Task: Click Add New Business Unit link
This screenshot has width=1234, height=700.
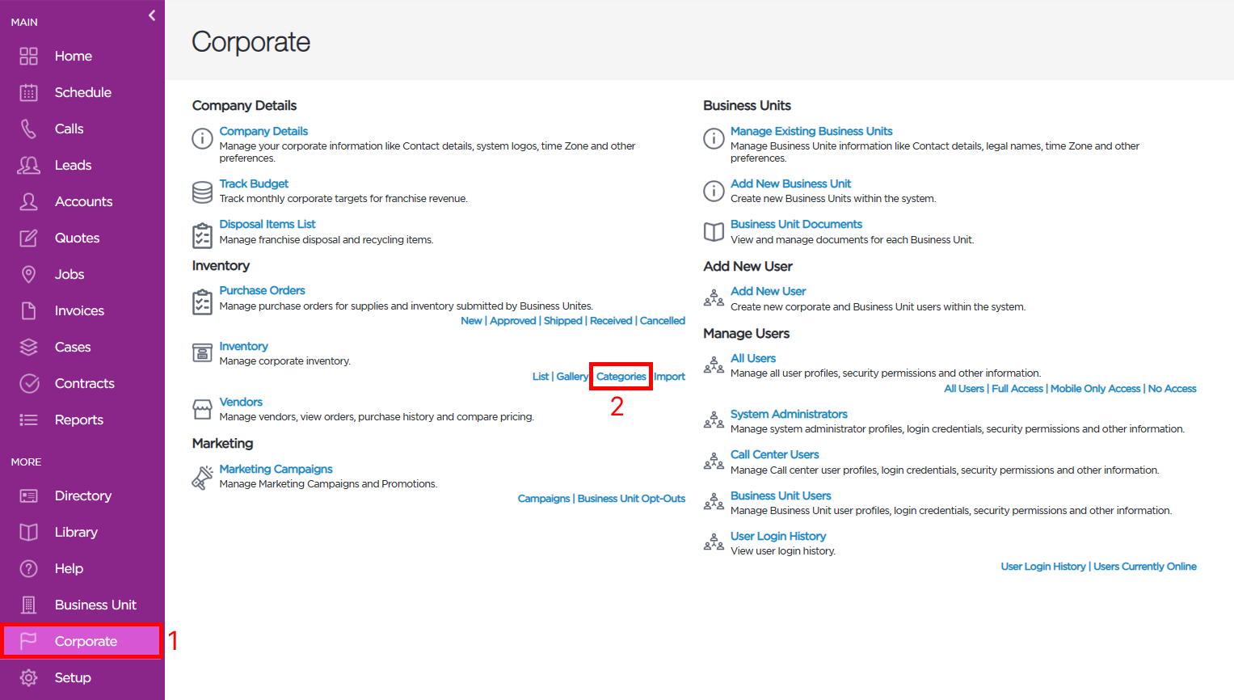Action: 790,183
